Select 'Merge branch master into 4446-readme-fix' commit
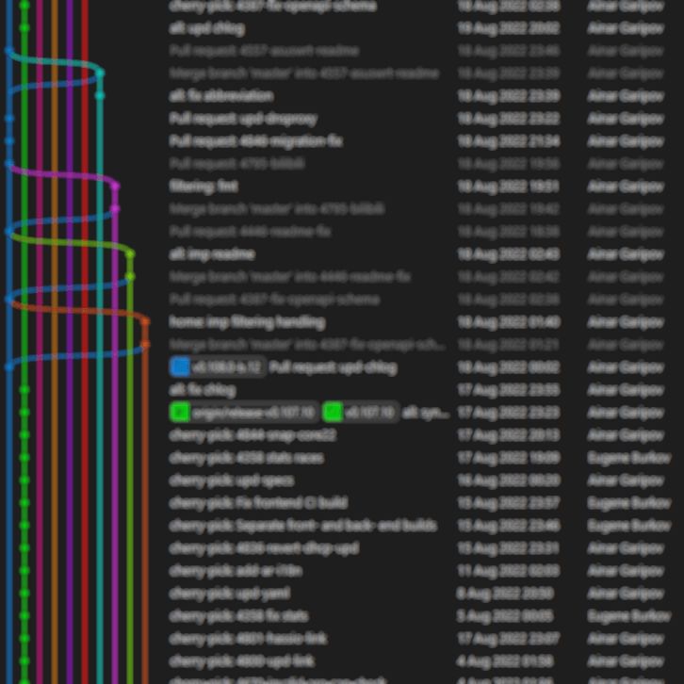Viewport: 684px width, 684px height. (x=289, y=277)
